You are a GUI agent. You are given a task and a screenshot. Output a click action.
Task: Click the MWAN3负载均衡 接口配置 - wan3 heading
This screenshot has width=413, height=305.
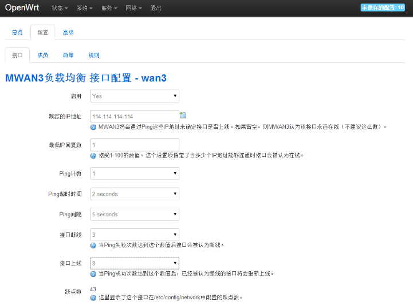pos(86,78)
